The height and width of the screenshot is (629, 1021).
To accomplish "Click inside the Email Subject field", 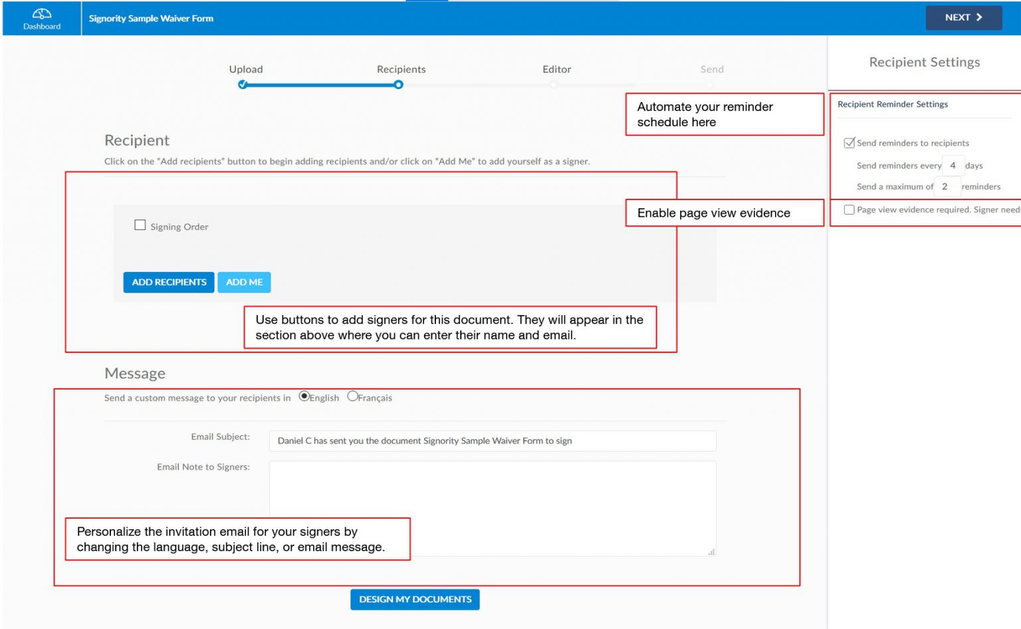I will (x=492, y=440).
